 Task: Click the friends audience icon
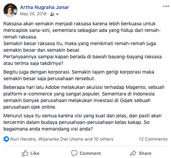(52, 14)
